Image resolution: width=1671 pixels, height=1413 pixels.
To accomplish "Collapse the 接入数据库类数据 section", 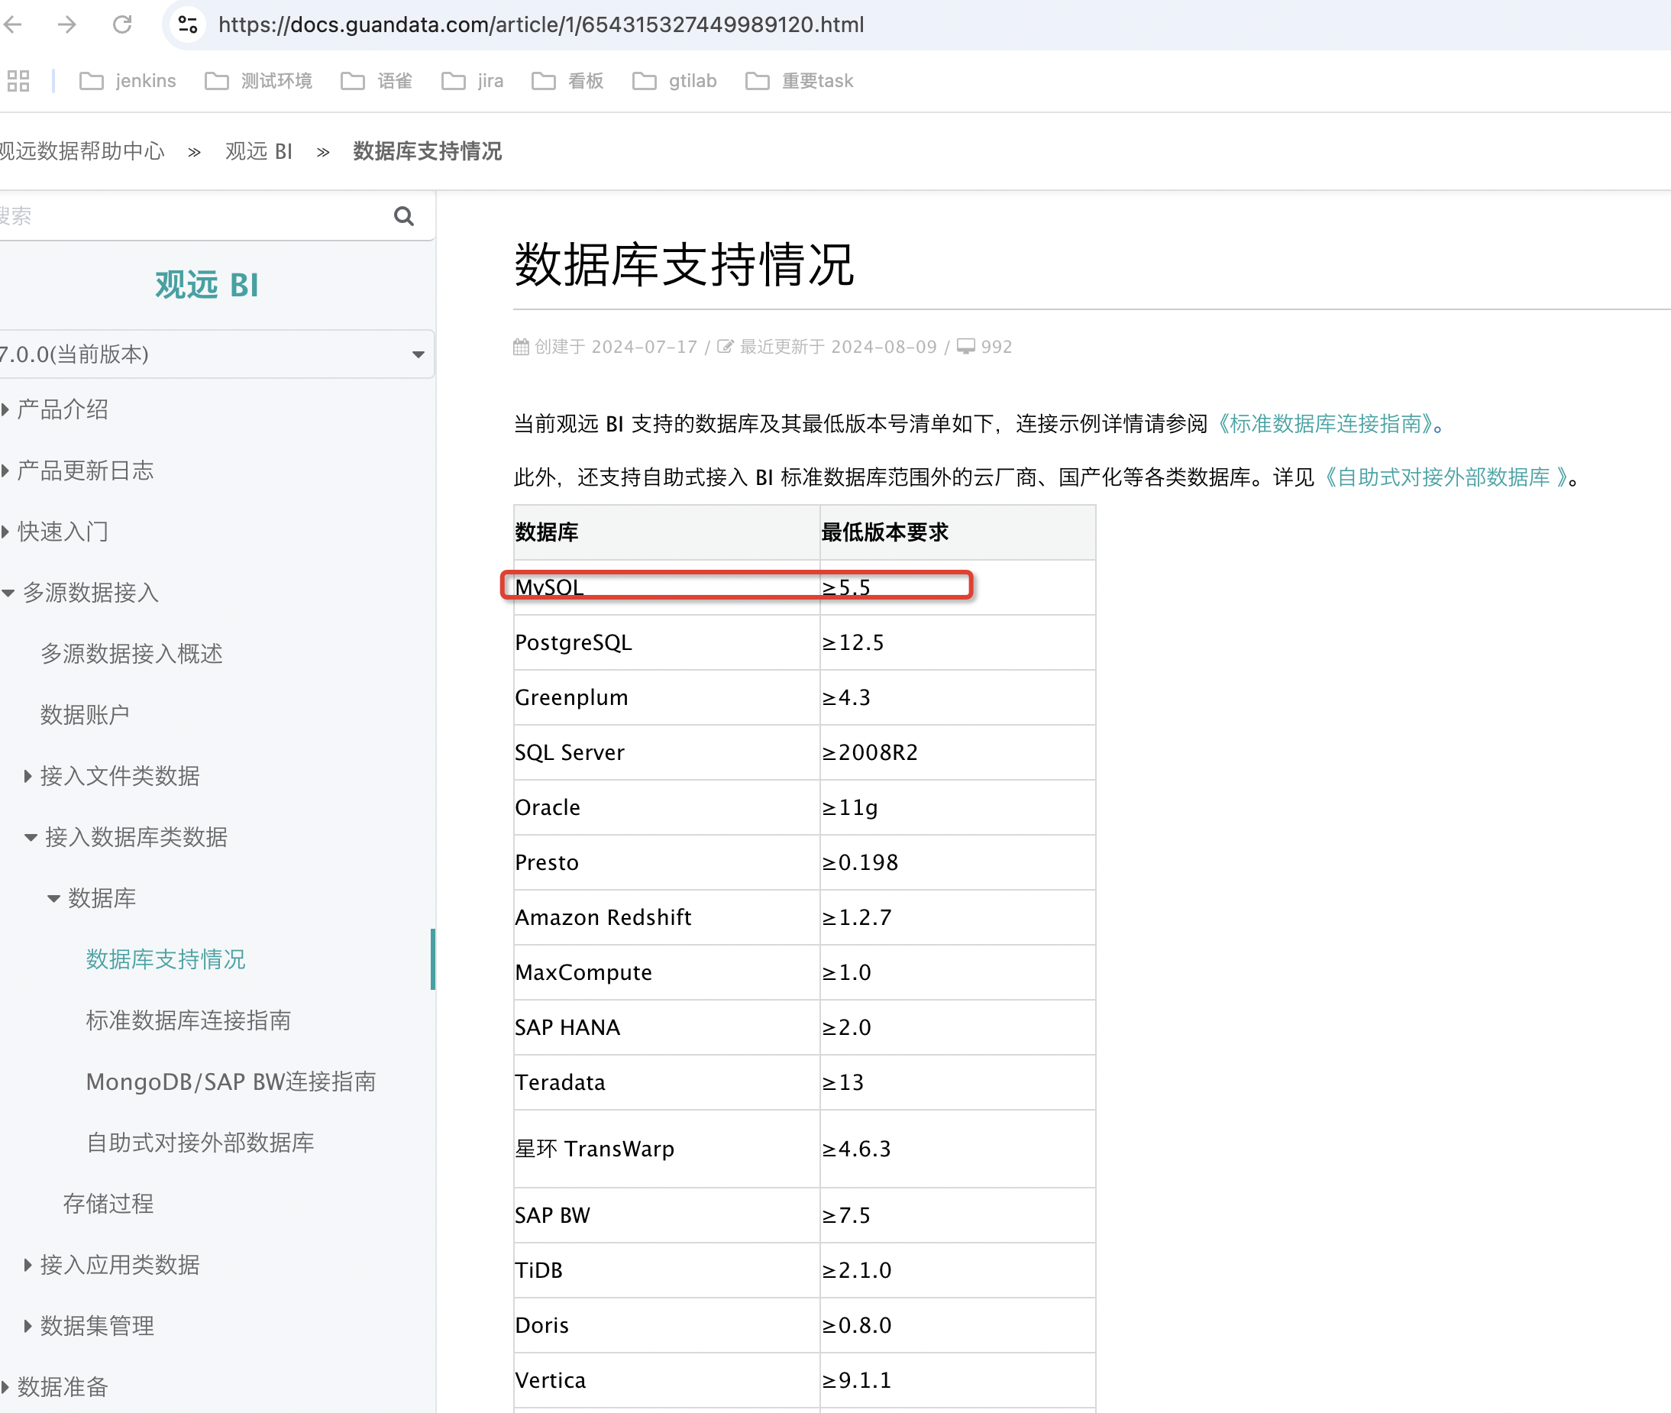I will 127,837.
